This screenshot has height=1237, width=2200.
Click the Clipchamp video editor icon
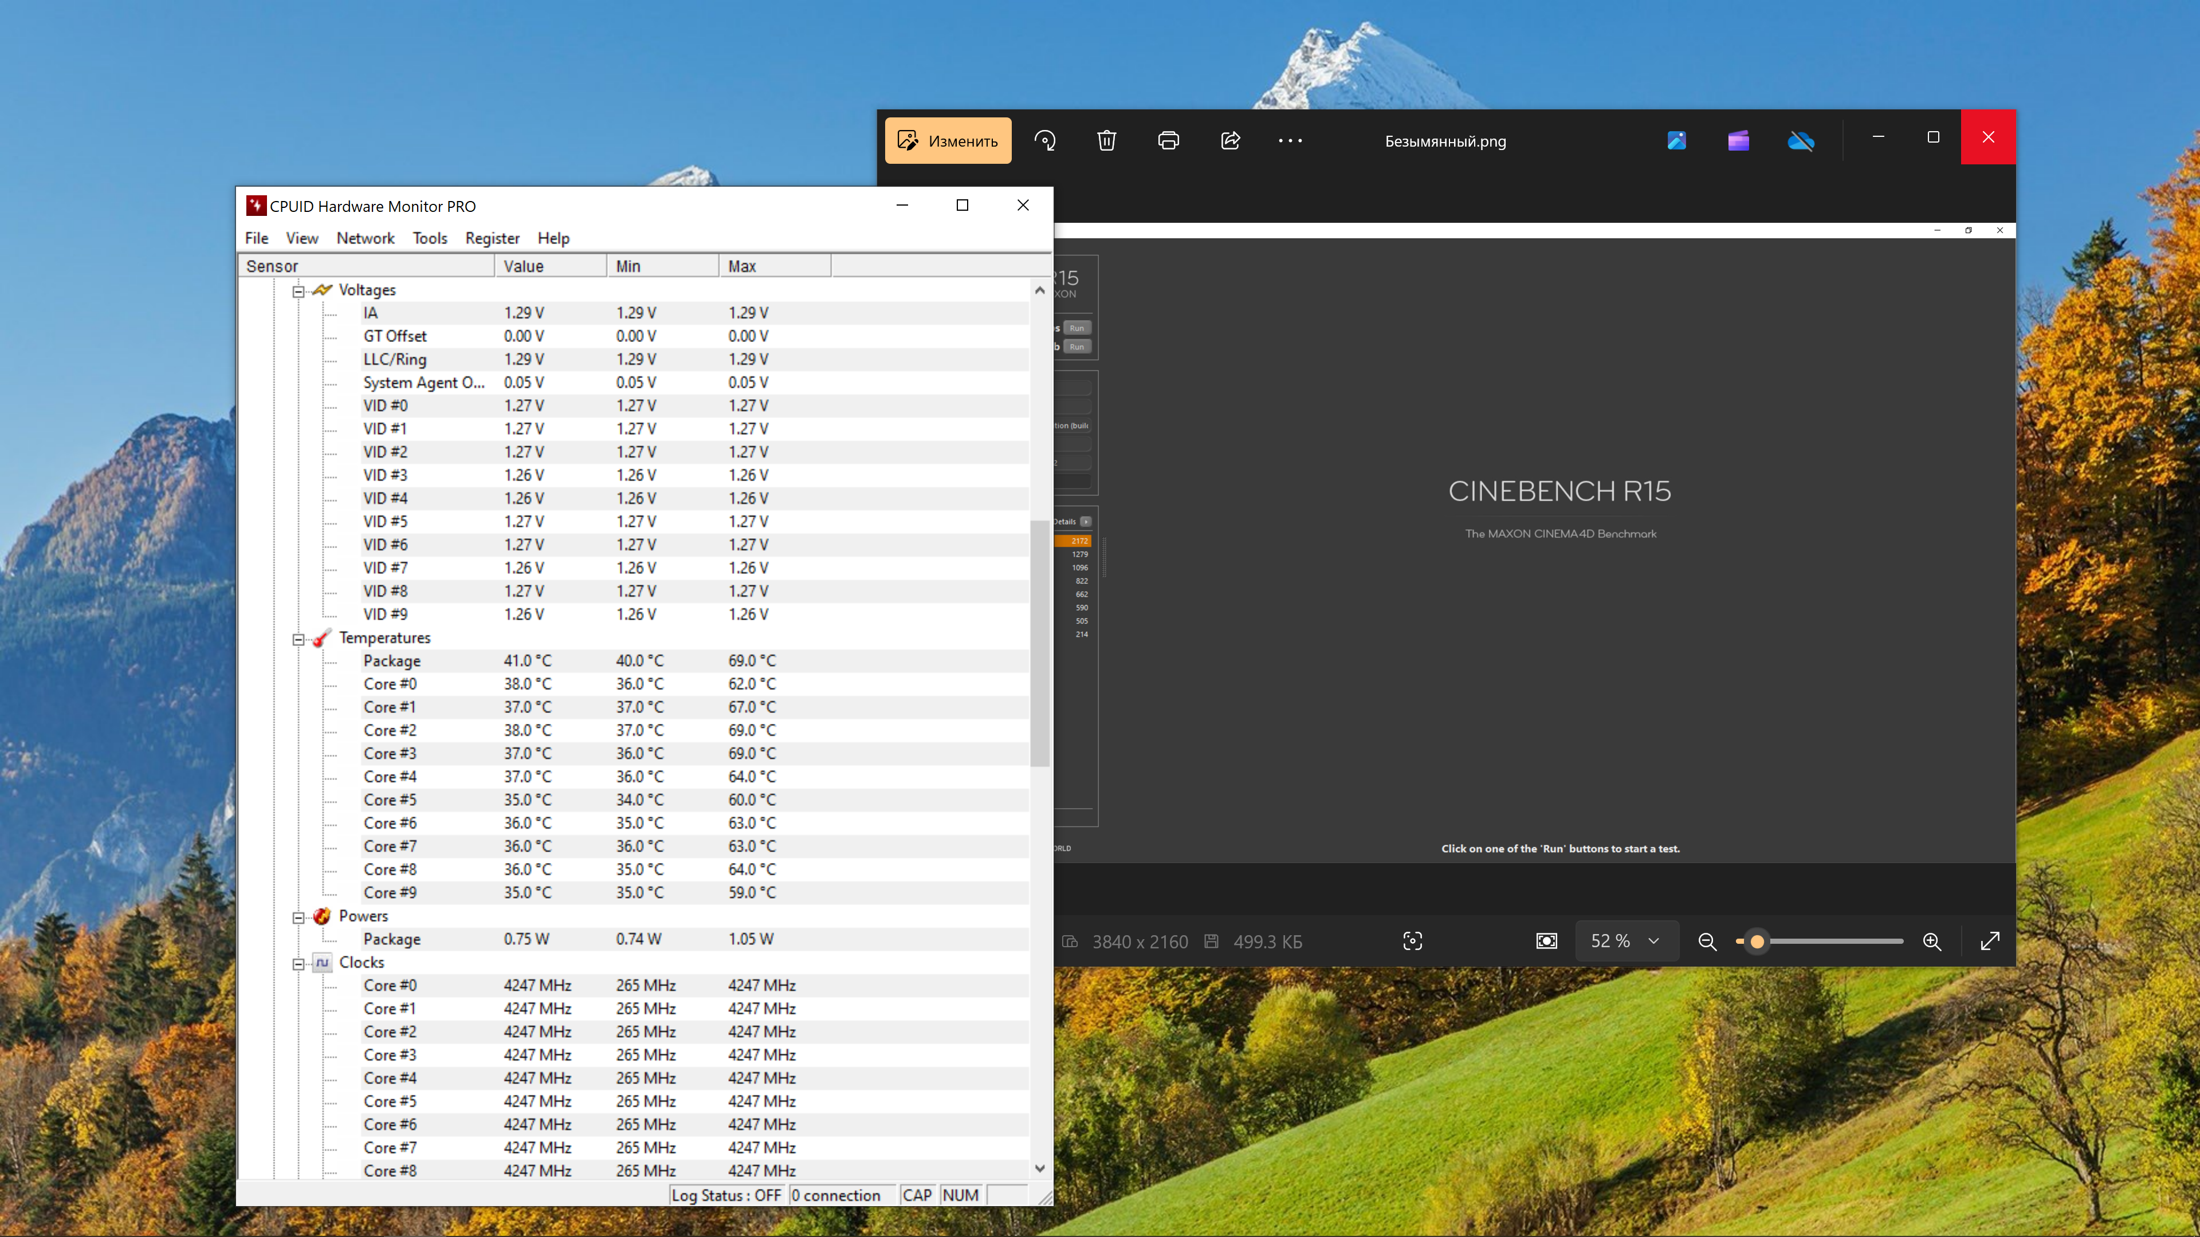point(1738,141)
